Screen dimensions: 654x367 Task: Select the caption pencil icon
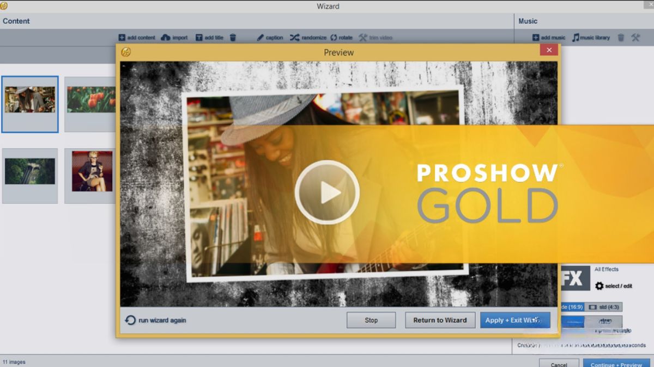pyautogui.click(x=261, y=38)
